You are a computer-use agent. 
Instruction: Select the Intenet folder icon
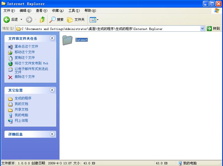click(x=67, y=40)
